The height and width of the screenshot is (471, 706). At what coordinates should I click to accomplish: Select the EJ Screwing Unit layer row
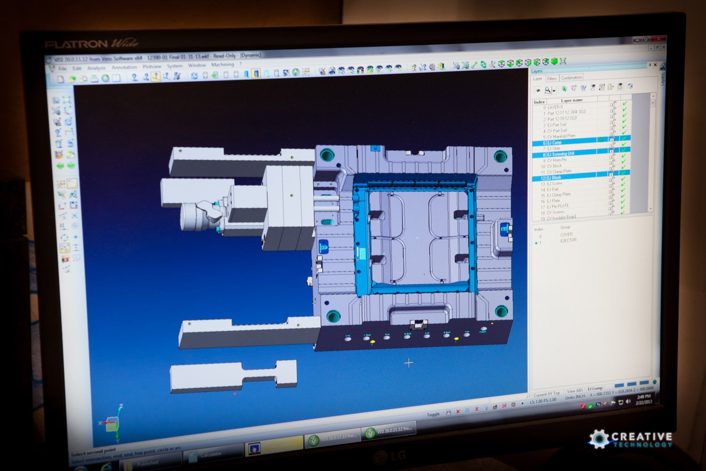click(x=560, y=154)
